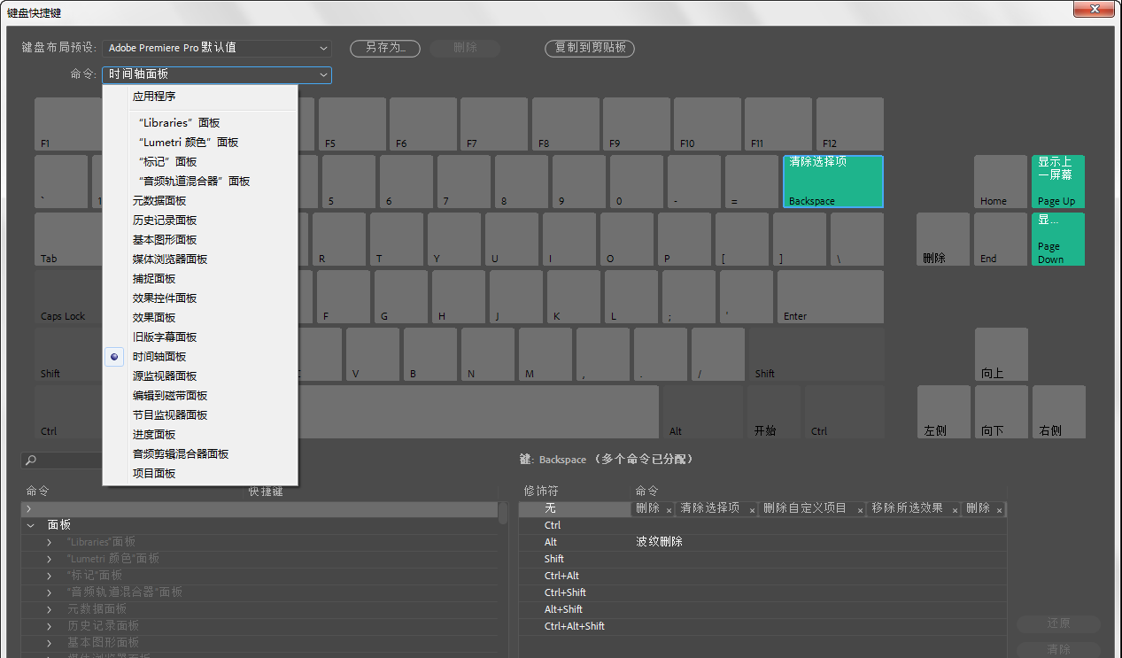Select the Alt modifier row with 波纹删除
The height and width of the screenshot is (658, 1122).
(x=762, y=542)
